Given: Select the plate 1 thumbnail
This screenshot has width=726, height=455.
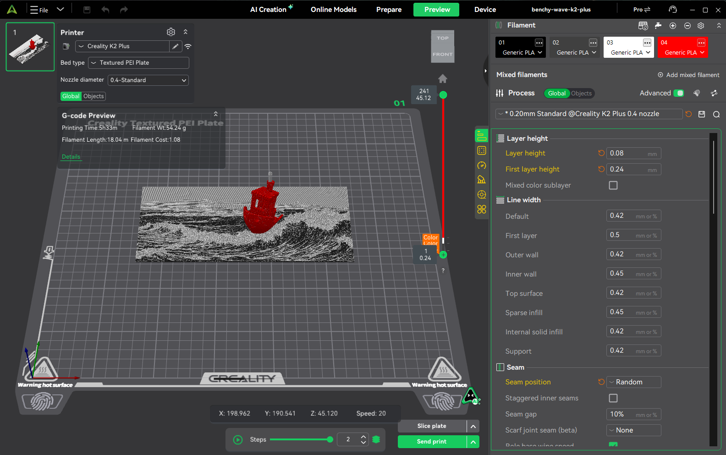Looking at the screenshot, I should coord(30,47).
